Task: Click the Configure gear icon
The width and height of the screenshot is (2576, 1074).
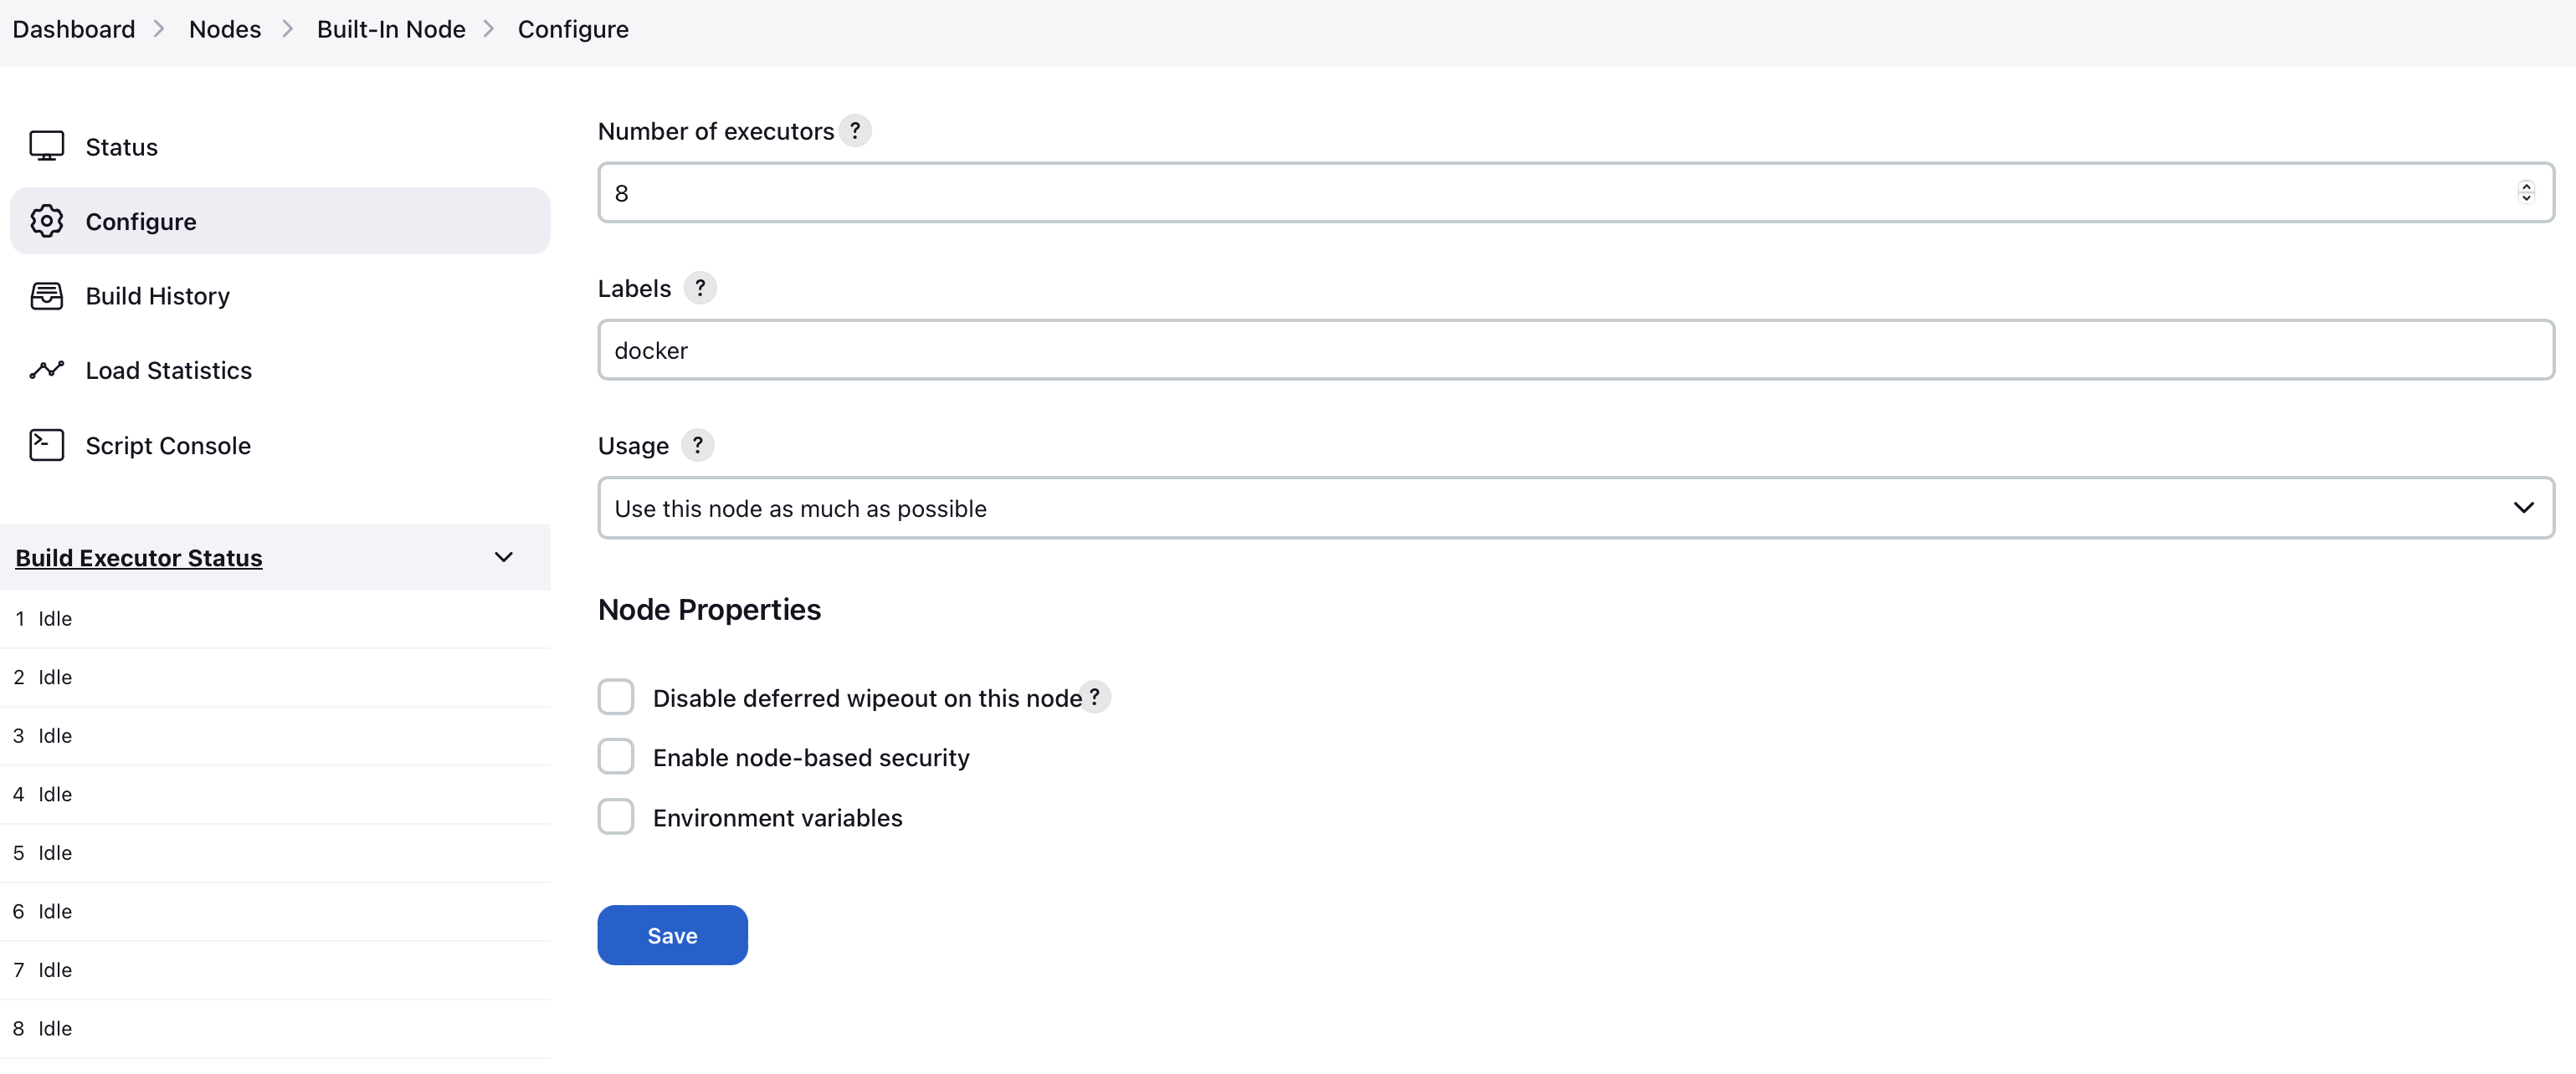Action: pos(46,221)
